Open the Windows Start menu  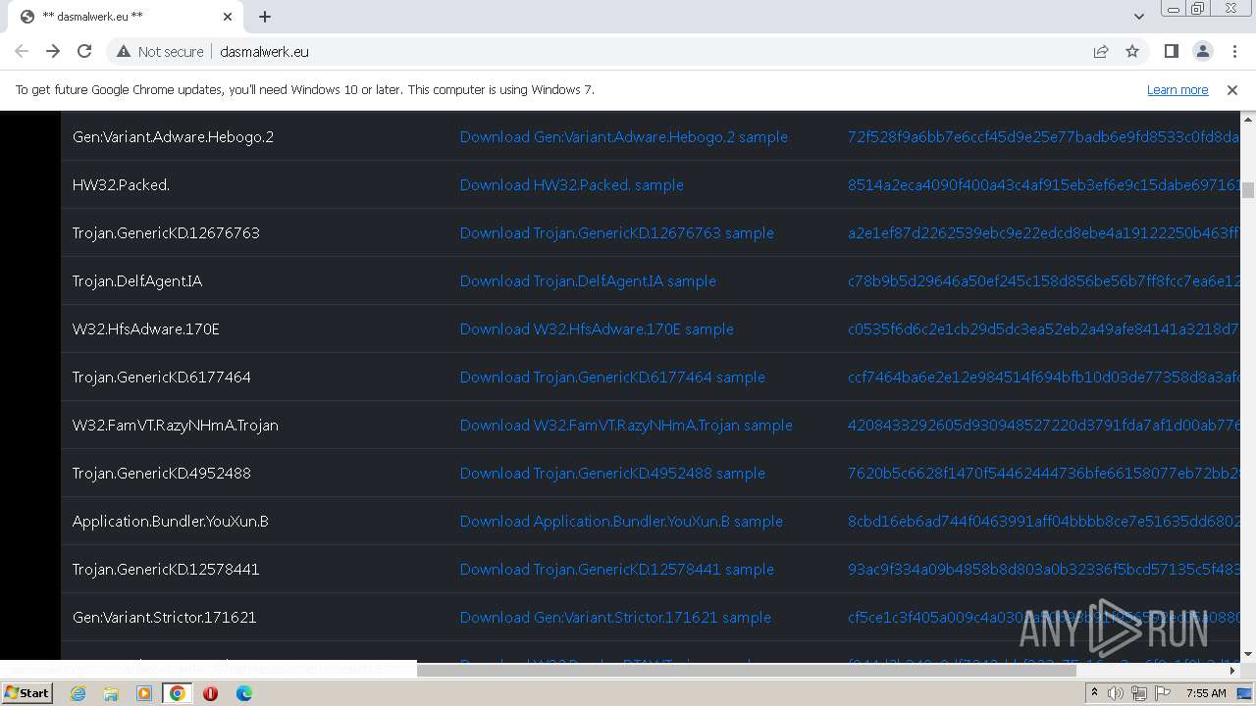coord(26,693)
